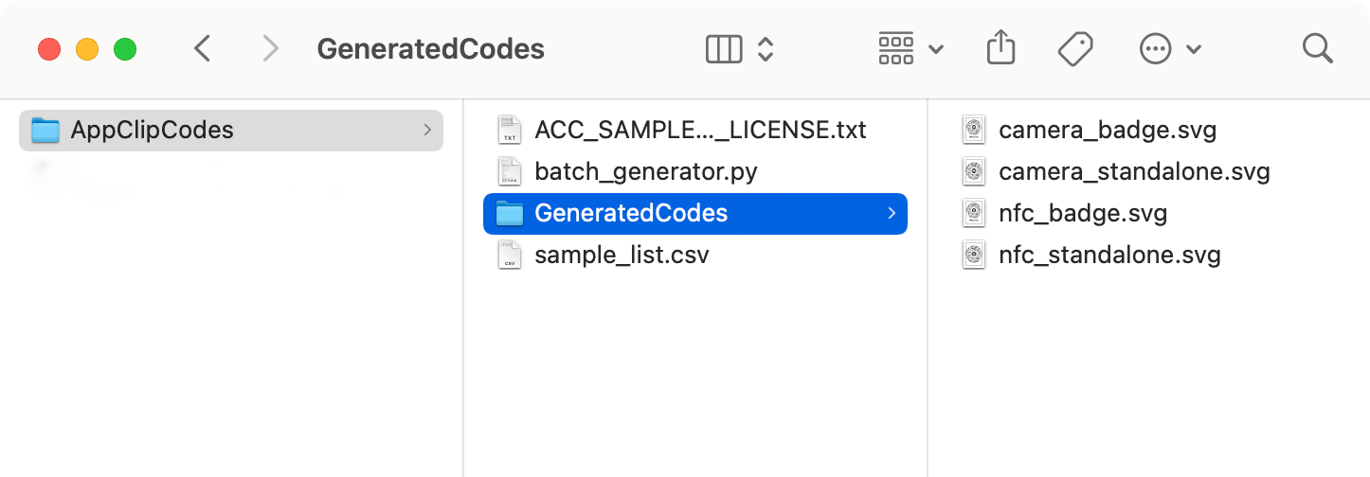Image resolution: width=1370 pixels, height=477 pixels.
Task: Click the column view icon
Action: click(x=724, y=48)
